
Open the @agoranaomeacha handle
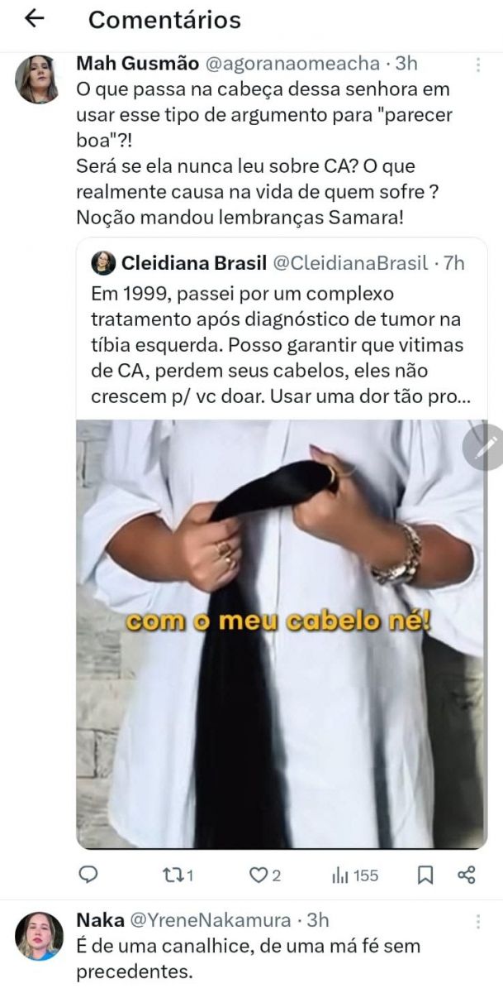[292, 64]
